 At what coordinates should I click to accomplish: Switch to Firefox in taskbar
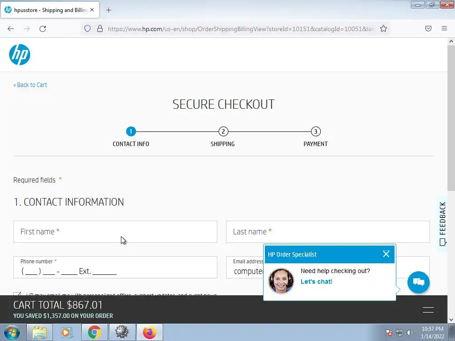coord(150,332)
